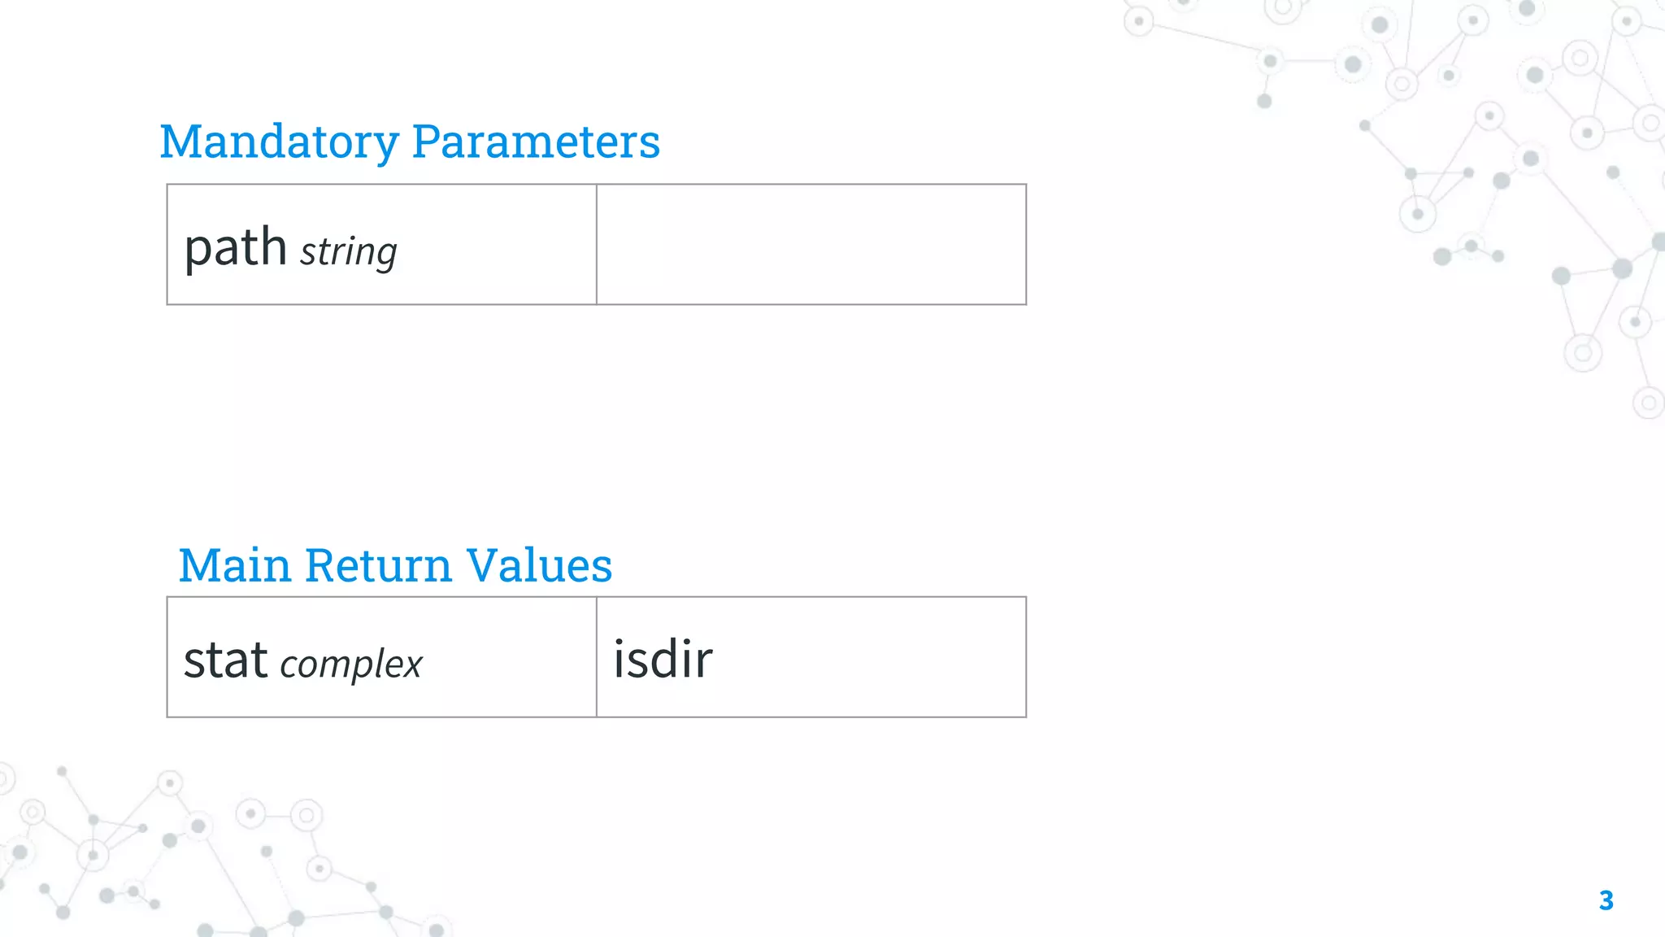
Task: Click the "Mandatory Parameters" heading
Action: [410, 142]
